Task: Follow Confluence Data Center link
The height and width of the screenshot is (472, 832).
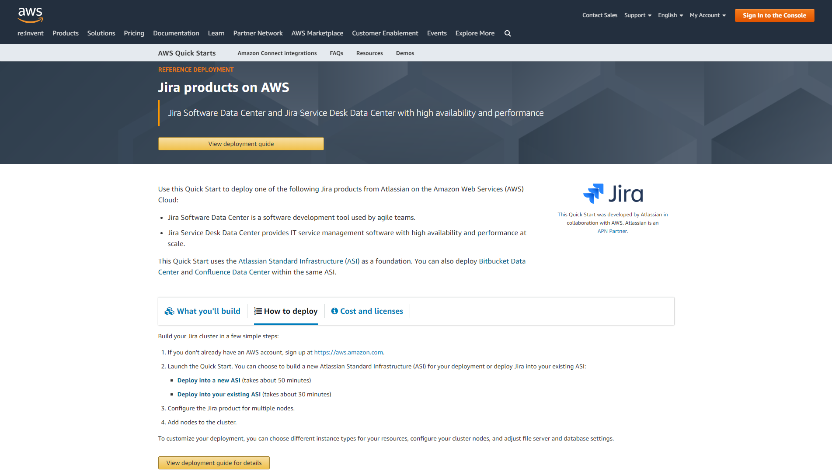Action: (x=232, y=272)
